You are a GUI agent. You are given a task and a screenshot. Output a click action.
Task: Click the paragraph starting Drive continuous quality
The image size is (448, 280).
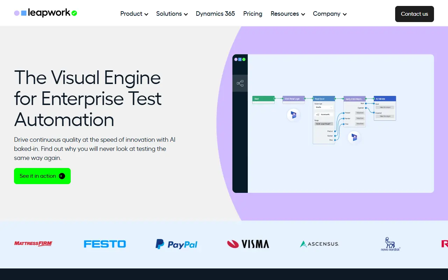tap(94, 149)
